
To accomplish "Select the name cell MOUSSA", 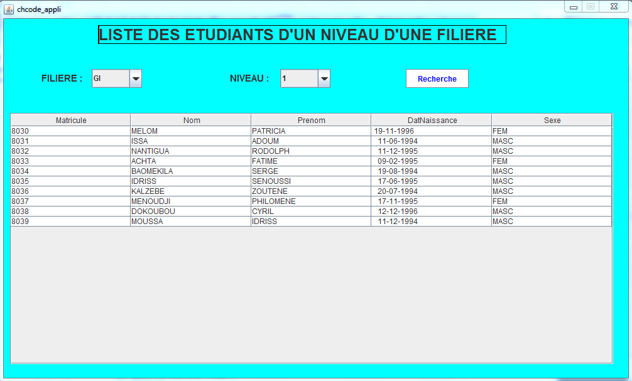I will click(190, 222).
